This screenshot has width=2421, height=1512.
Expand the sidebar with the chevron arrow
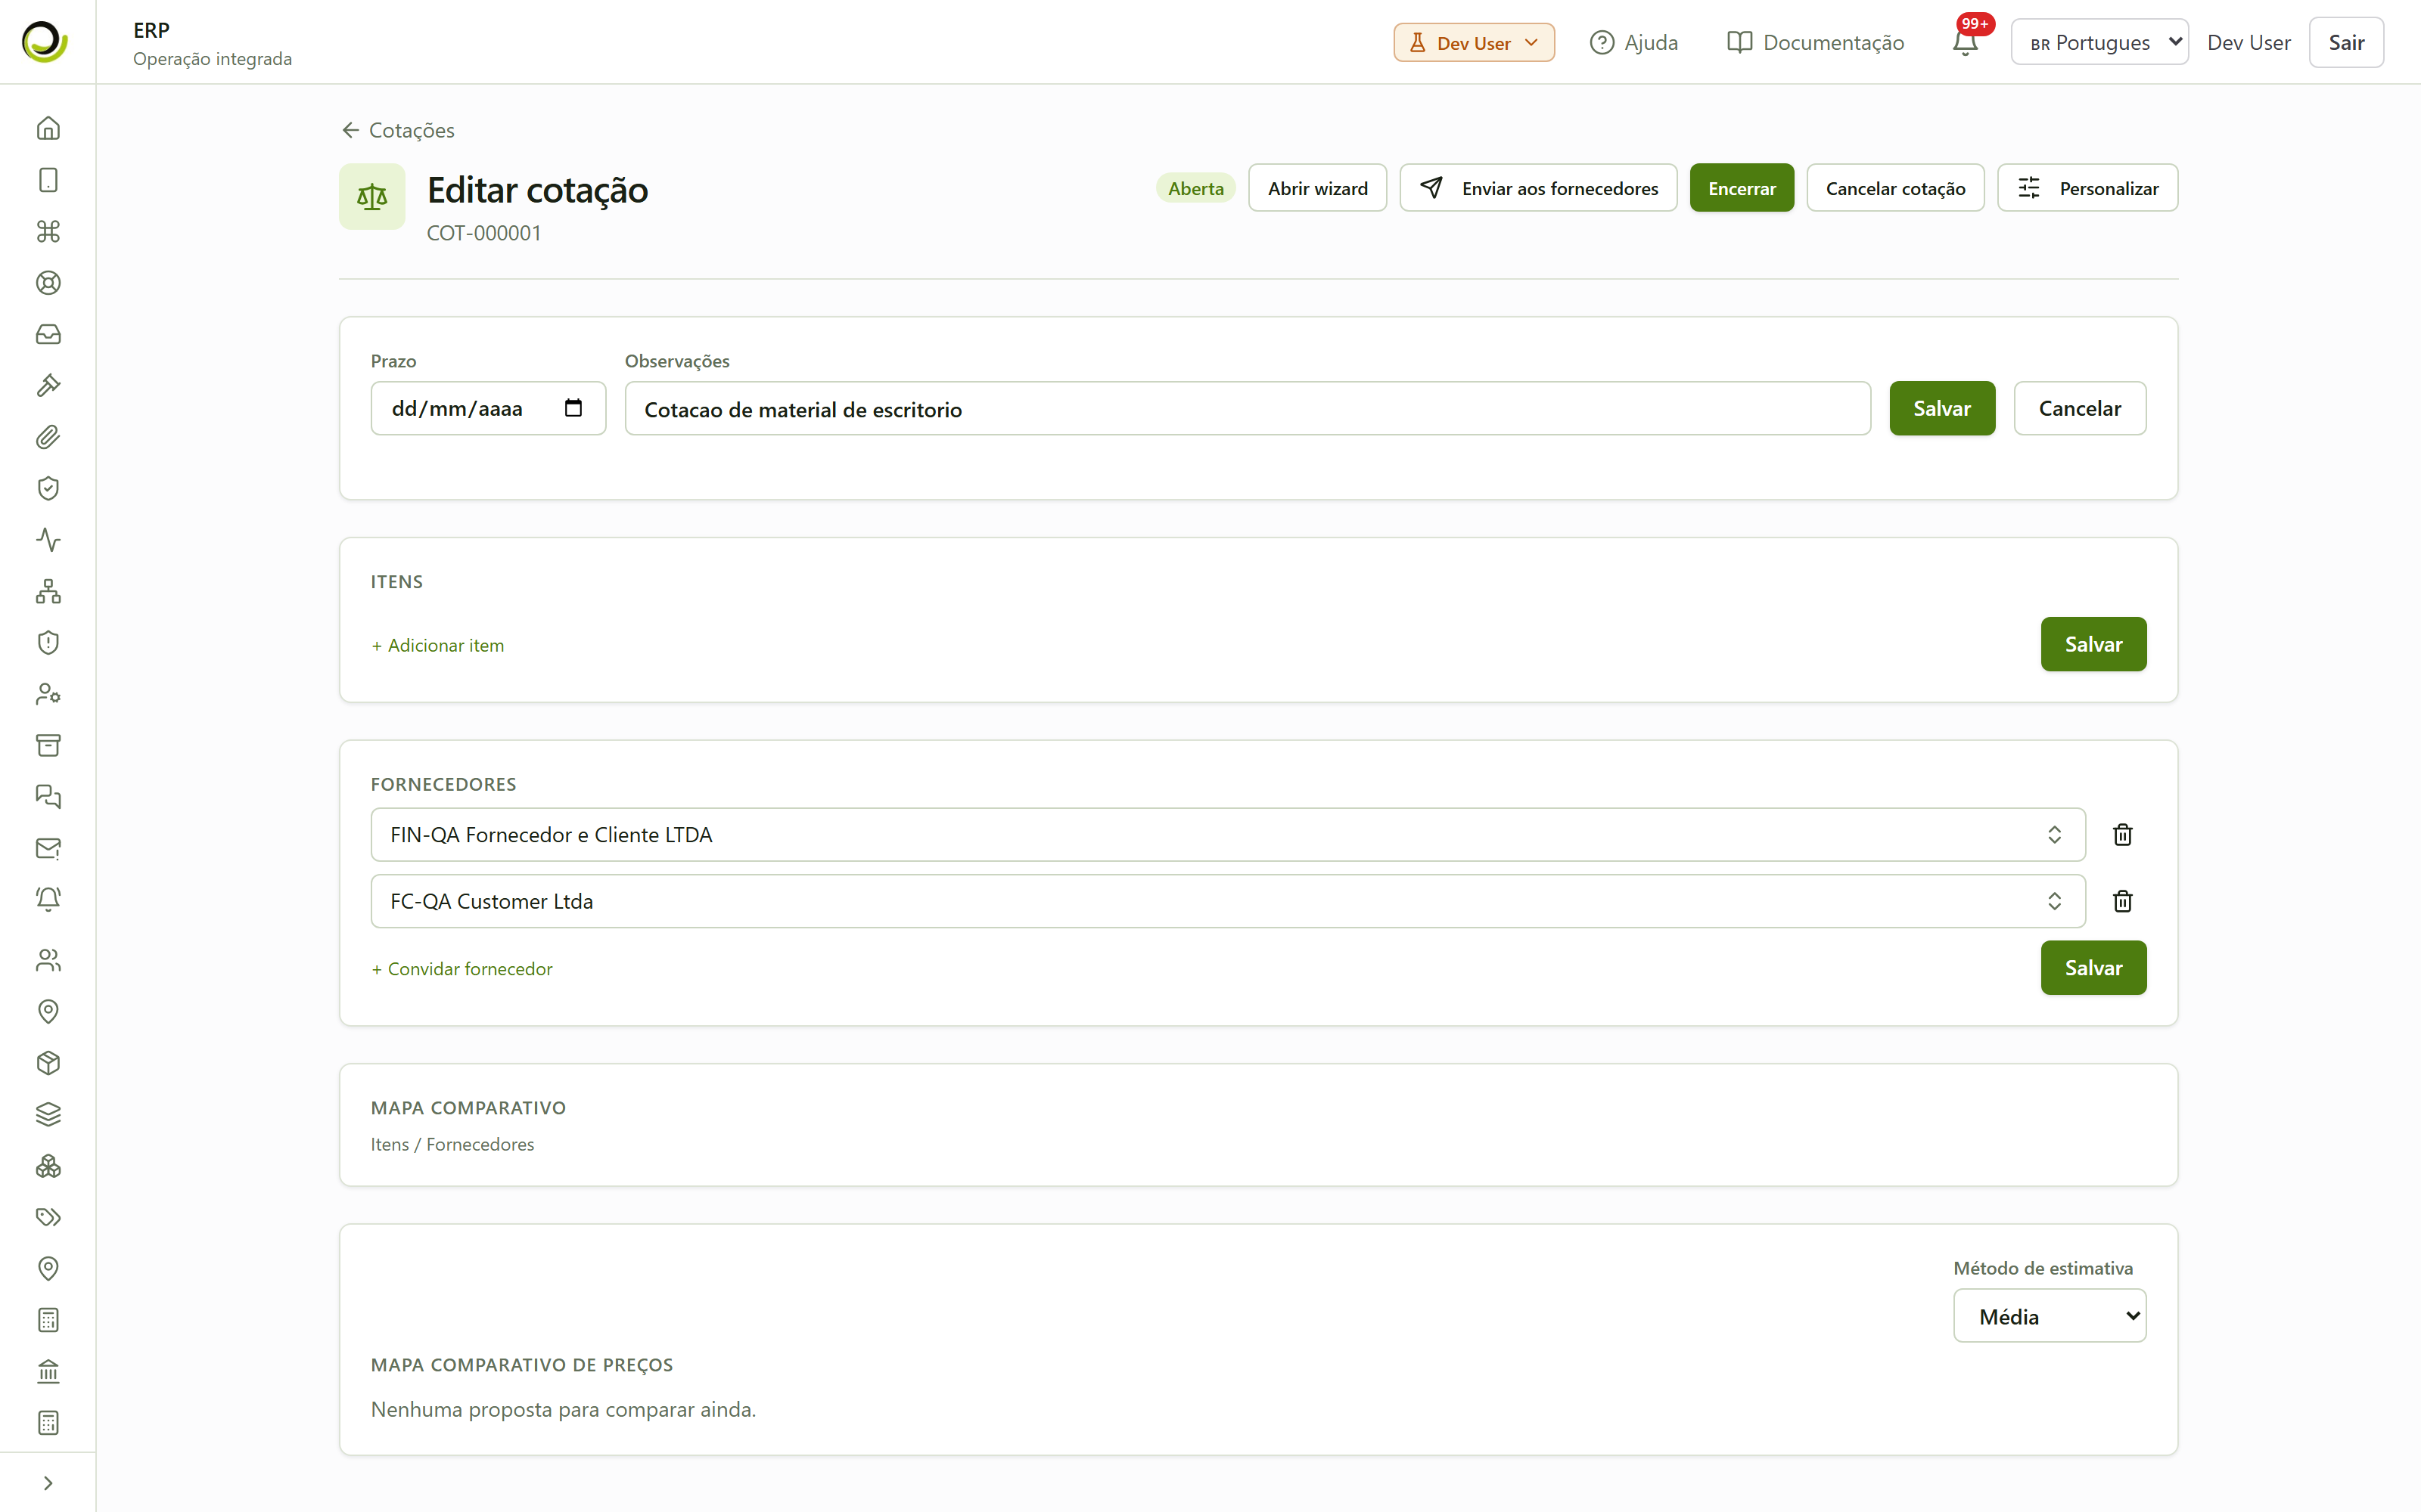click(48, 1483)
